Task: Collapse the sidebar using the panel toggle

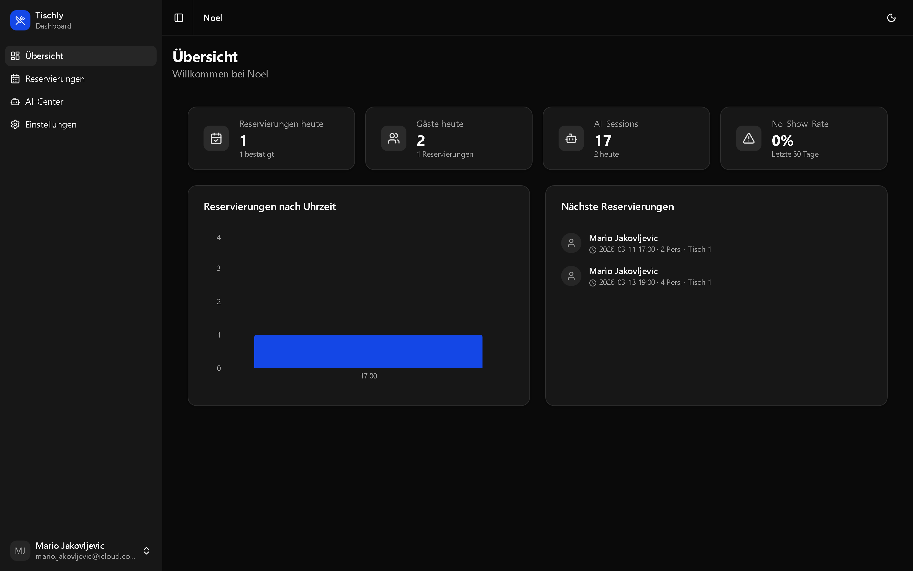Action: point(178,17)
